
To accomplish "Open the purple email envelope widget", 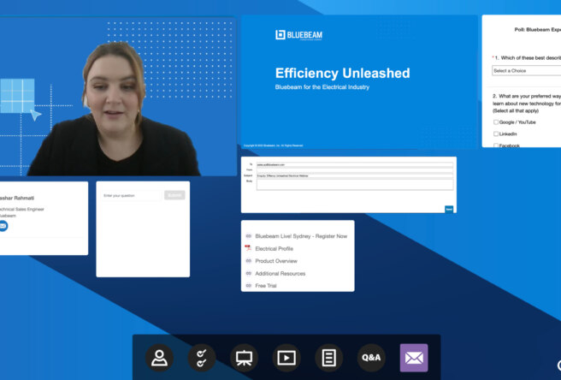I will pos(414,358).
